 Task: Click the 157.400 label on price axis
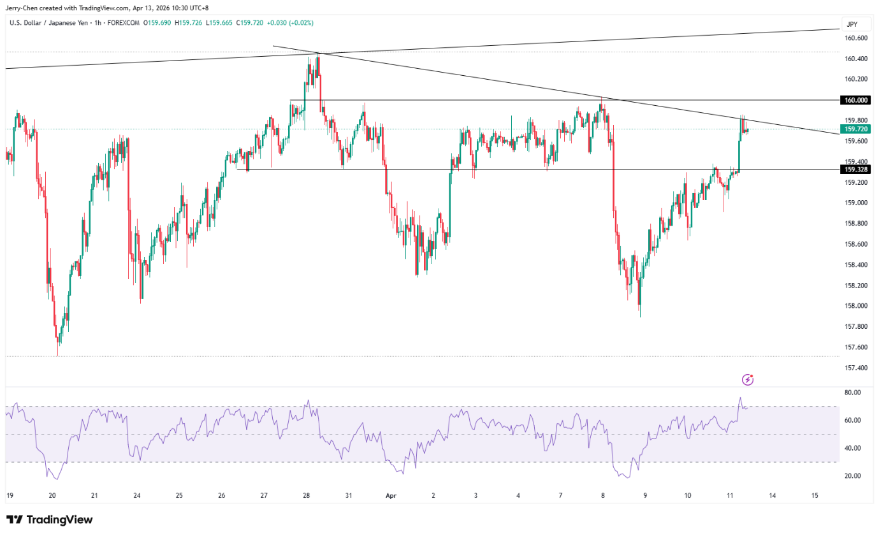point(855,368)
